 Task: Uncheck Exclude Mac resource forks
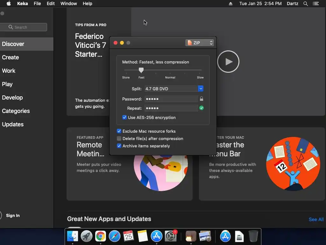point(119,131)
